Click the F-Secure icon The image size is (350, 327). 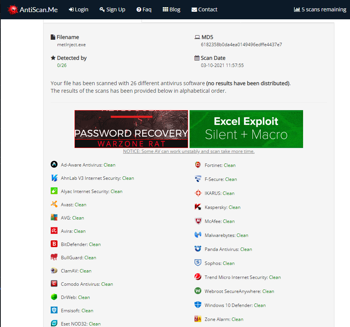198,179
